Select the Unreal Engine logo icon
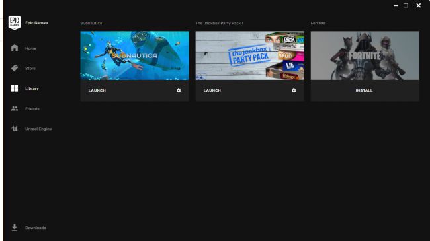This screenshot has width=430, height=241. coord(15,129)
